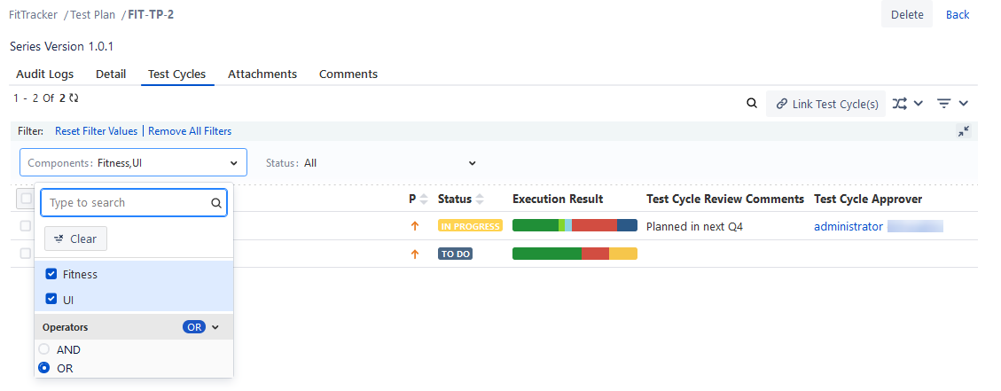The image size is (1001, 391).
Task: Click the P column sort icon
Action: [x=423, y=199]
